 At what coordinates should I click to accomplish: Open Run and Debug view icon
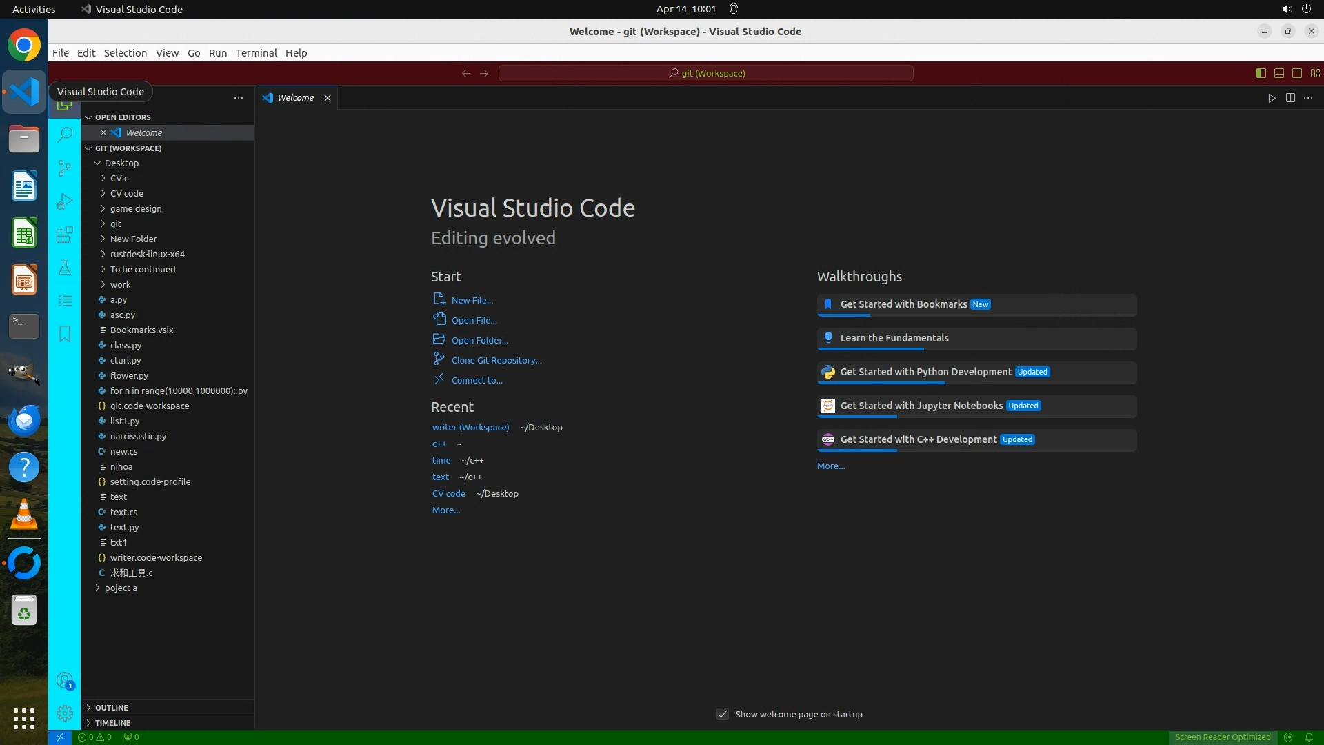click(65, 201)
